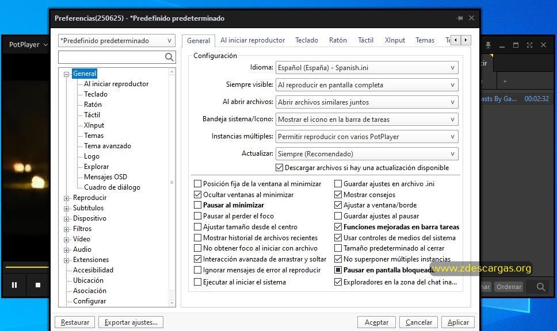Switch to the XInput tab
557x331 pixels.
(x=395, y=40)
